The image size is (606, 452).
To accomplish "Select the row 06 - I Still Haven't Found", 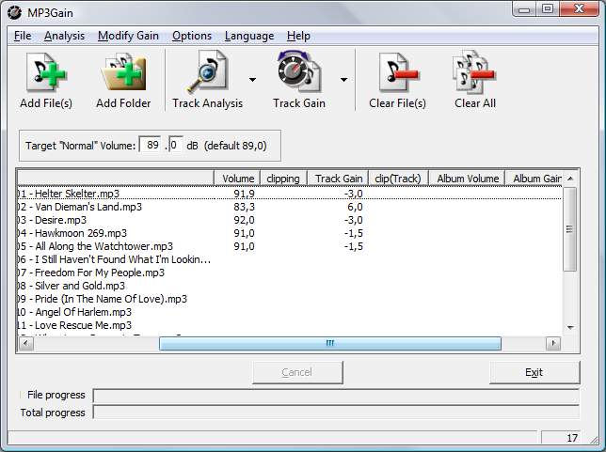I will click(x=290, y=259).
